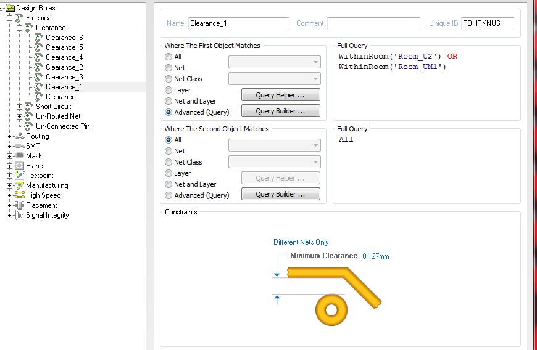Open second object Query Builder

pyautogui.click(x=280, y=194)
